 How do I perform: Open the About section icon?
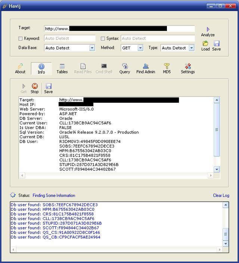click(20, 66)
